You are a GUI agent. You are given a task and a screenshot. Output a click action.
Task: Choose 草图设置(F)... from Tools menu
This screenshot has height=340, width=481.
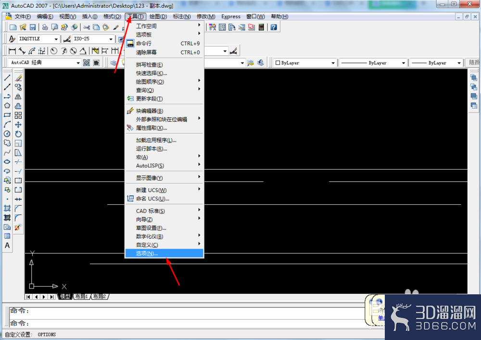click(x=164, y=228)
